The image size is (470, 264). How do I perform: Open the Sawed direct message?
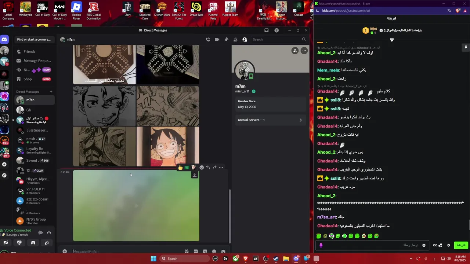coord(35,161)
